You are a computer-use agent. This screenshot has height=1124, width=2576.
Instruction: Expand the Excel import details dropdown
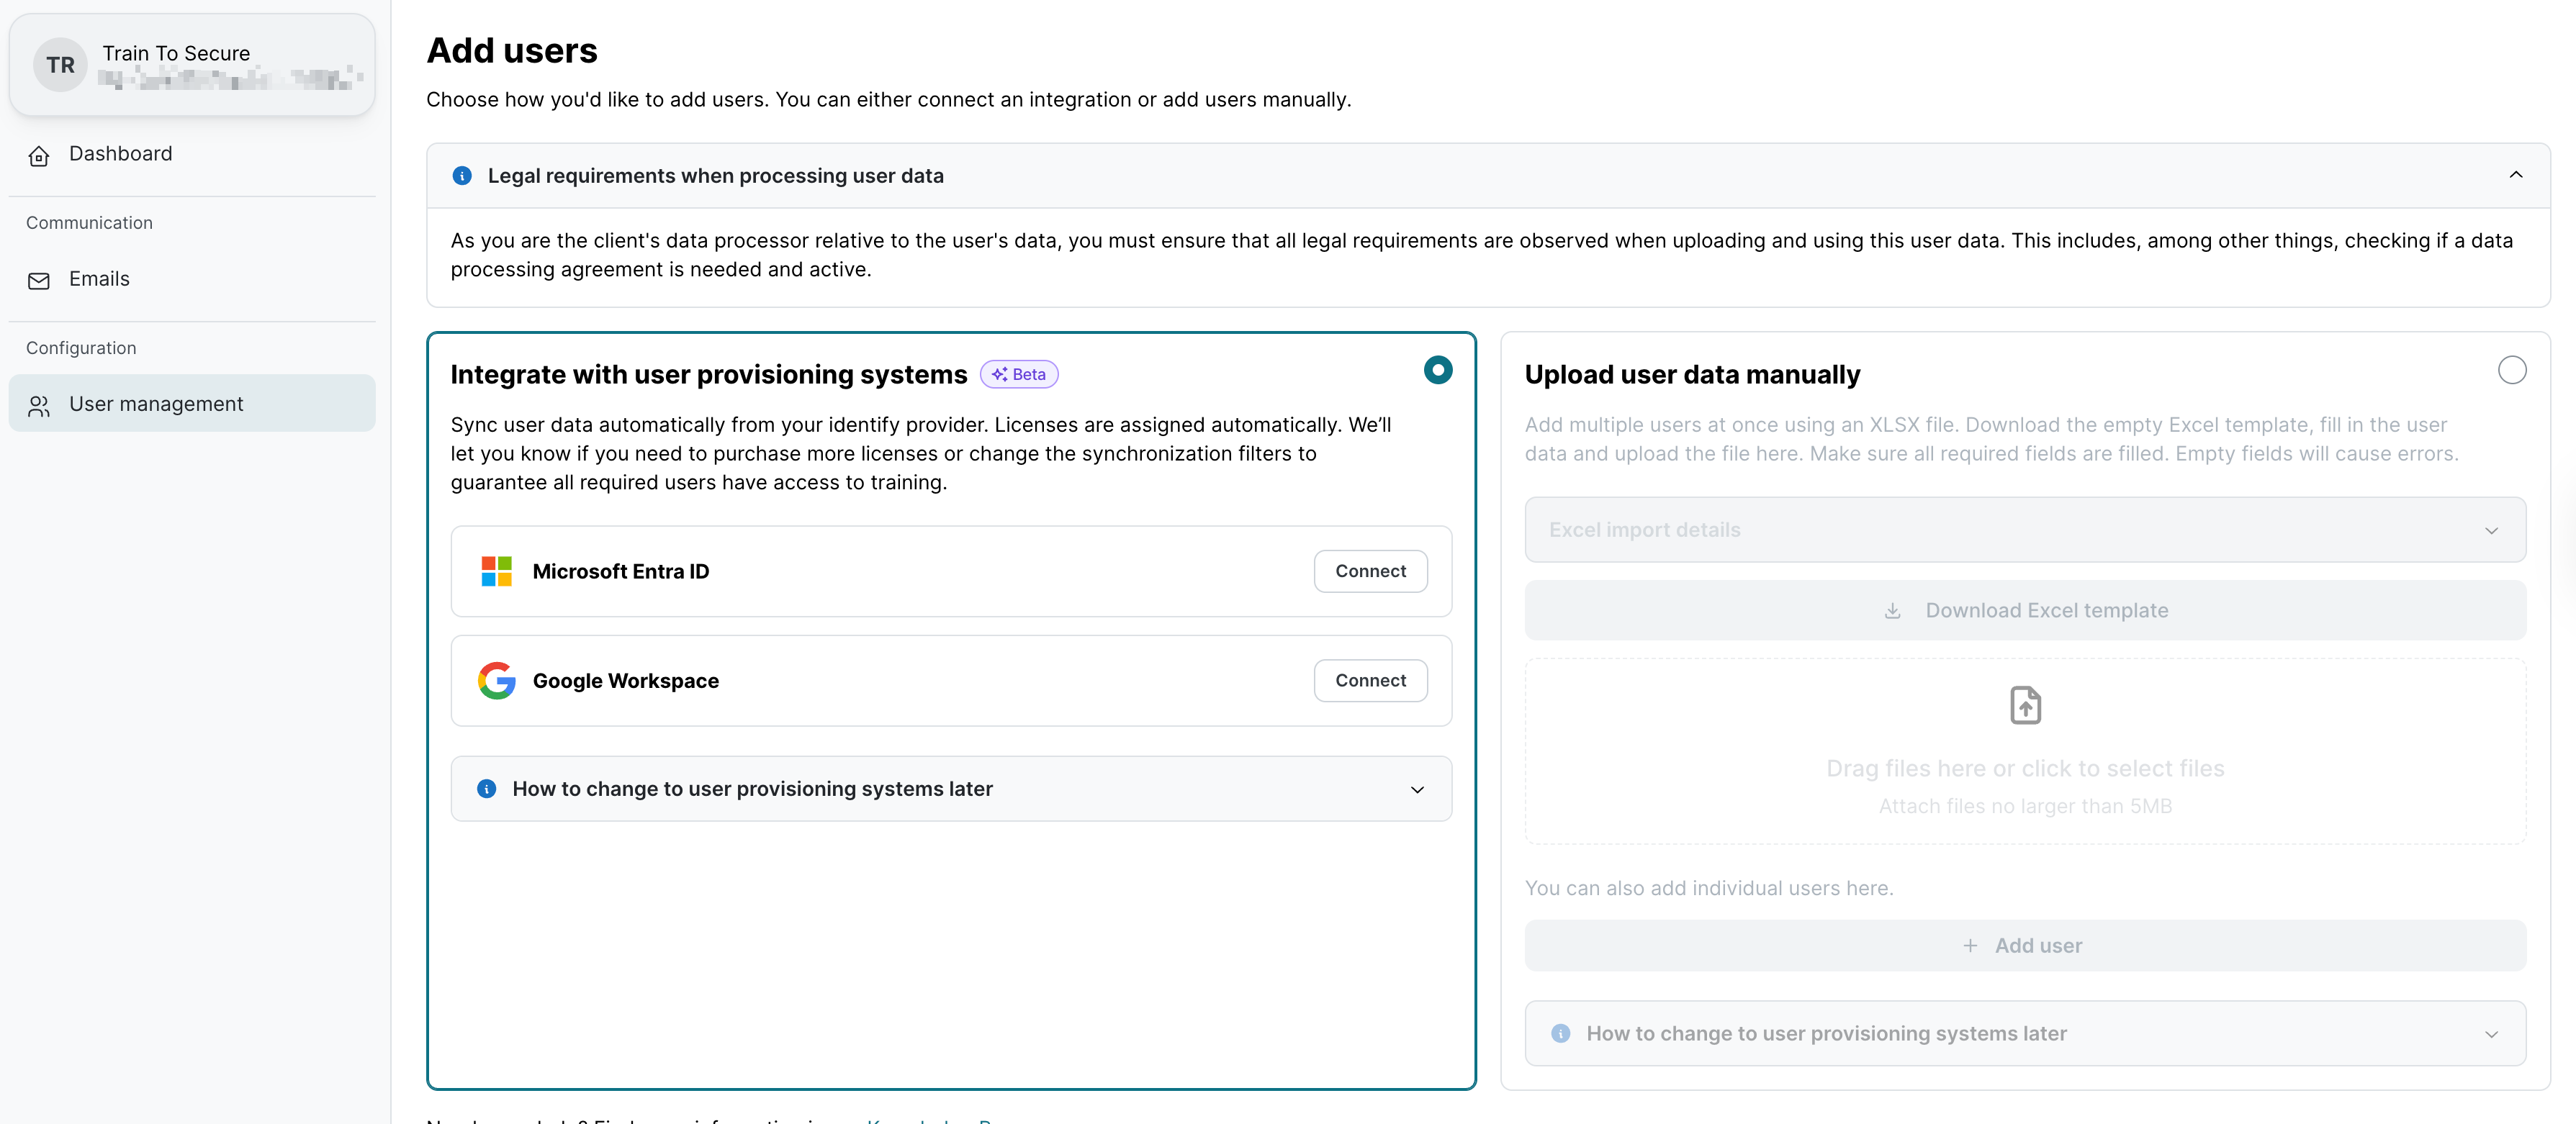coord(2025,530)
